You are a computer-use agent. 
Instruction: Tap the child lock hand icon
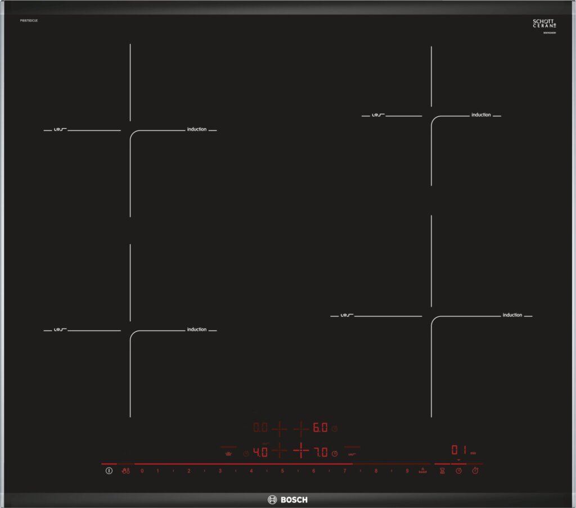pos(126,470)
